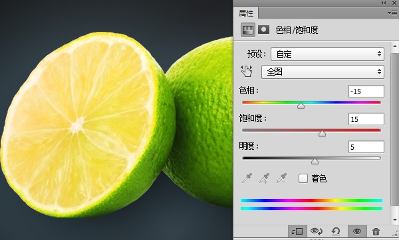Select the on-image targeted adjustment hand tool
The image size is (399, 240).
coord(246,72)
